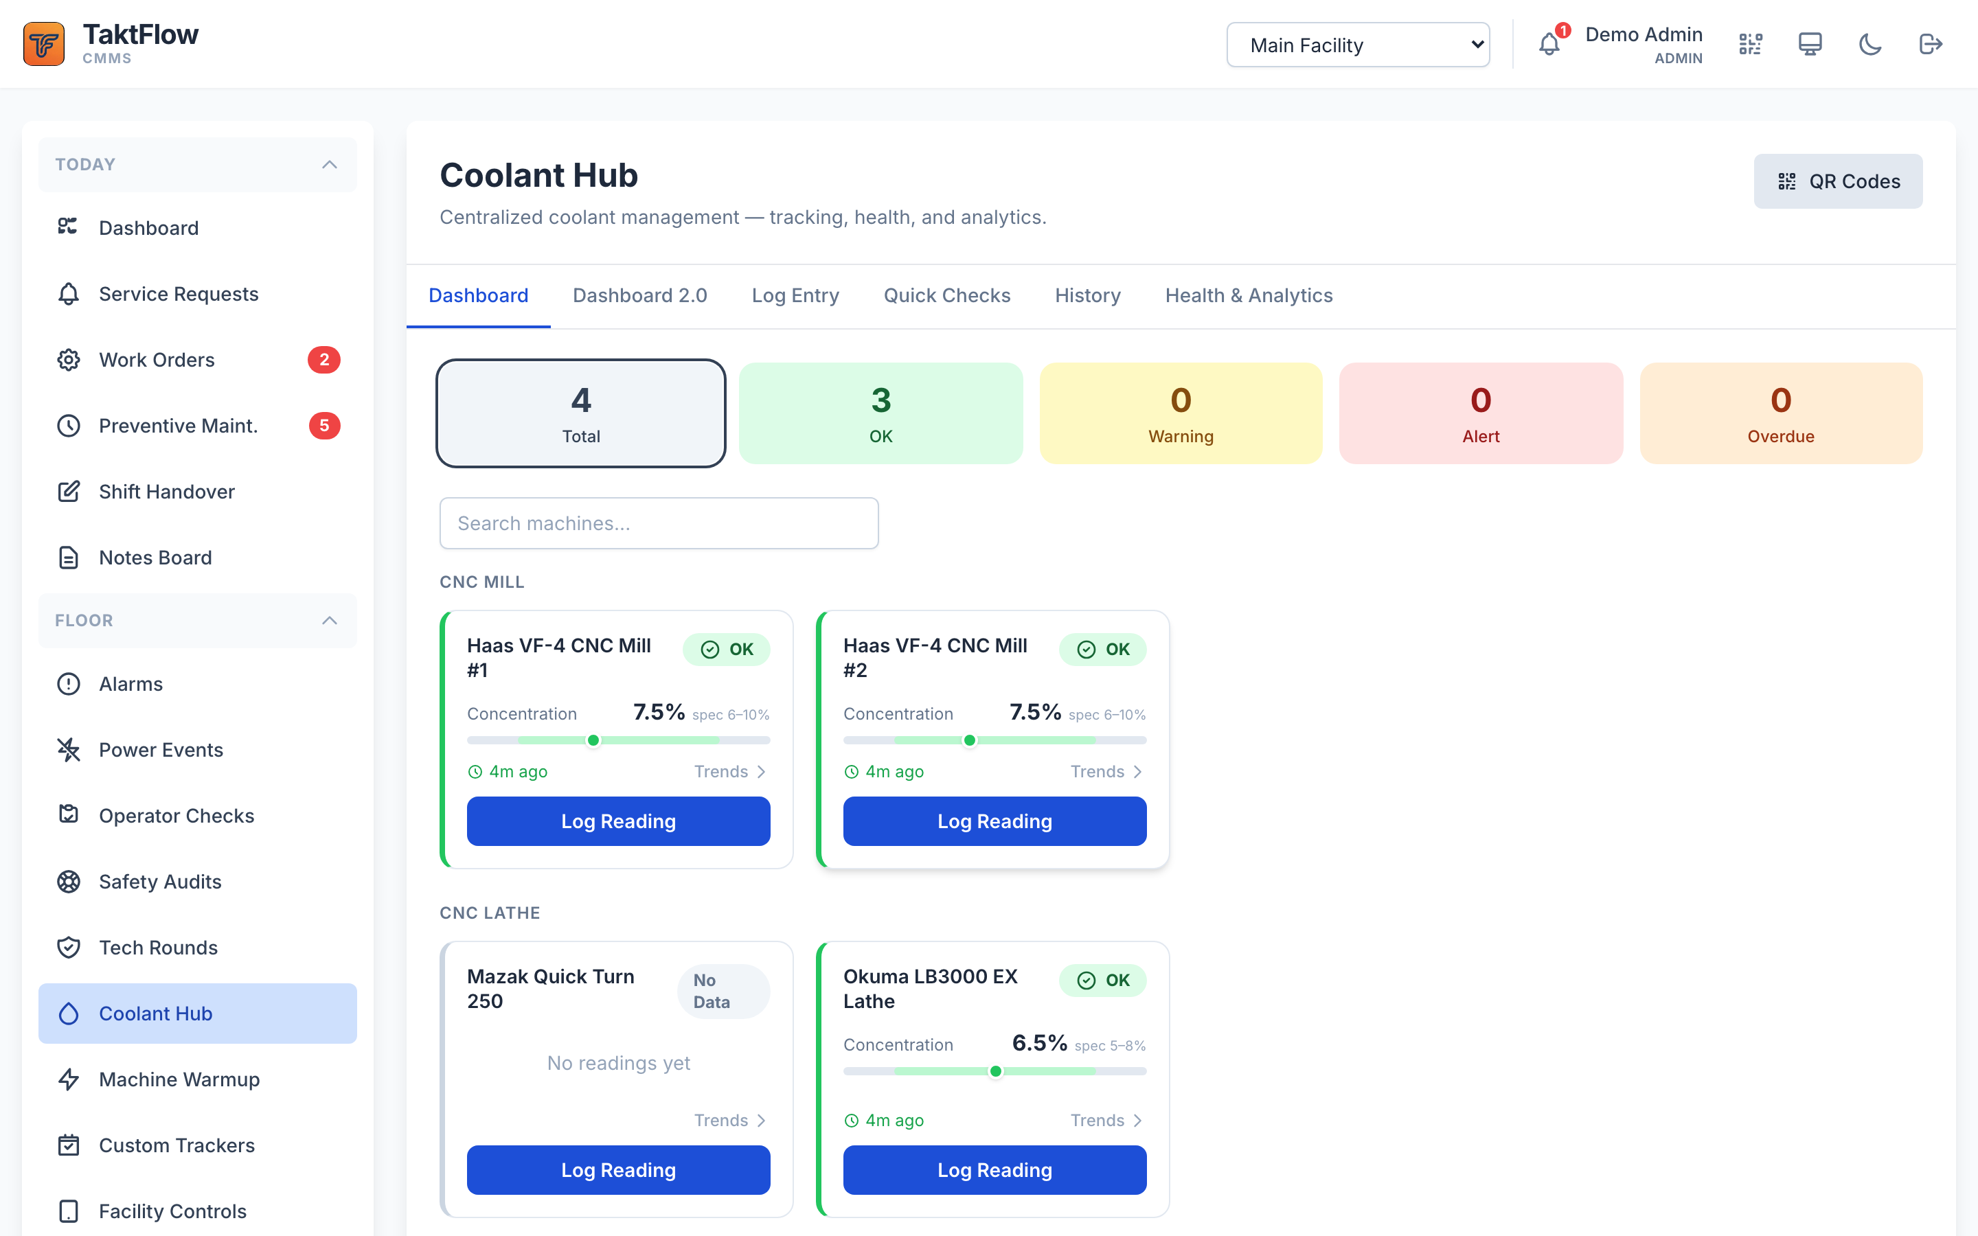
Task: Open the History tab
Action: 1087,295
